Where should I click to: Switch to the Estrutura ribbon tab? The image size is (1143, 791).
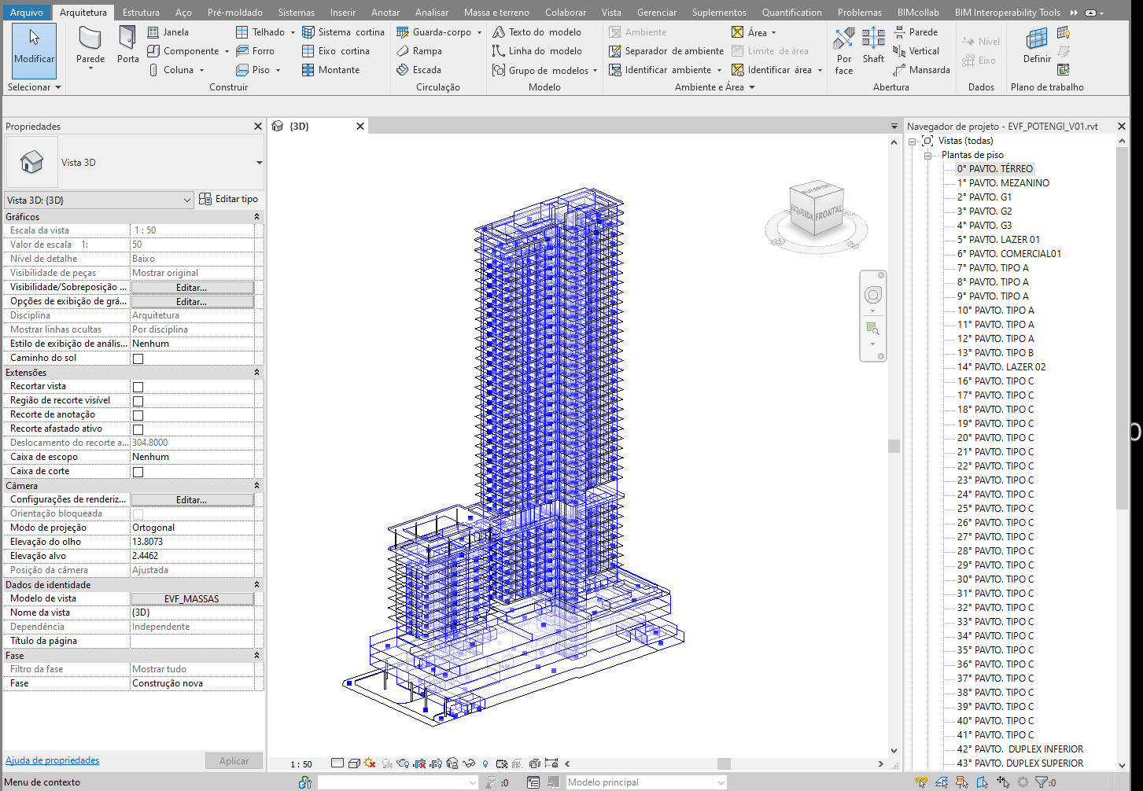[141, 12]
